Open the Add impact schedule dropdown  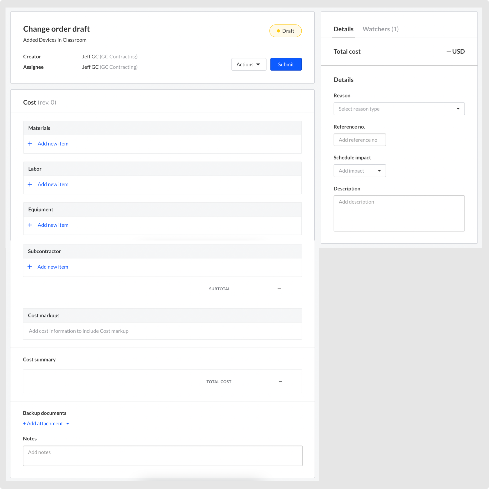[x=359, y=171]
